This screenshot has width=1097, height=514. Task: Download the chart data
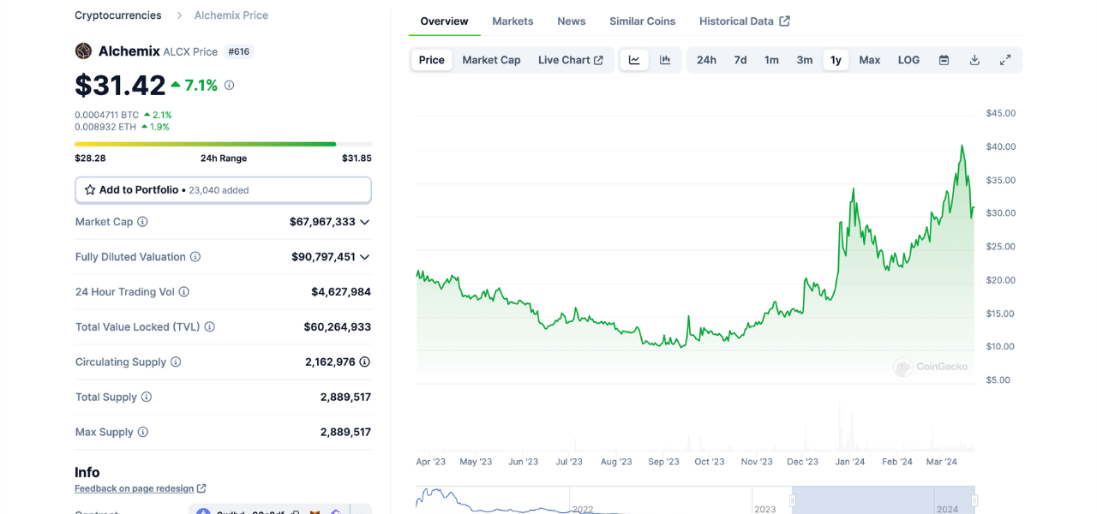point(974,60)
